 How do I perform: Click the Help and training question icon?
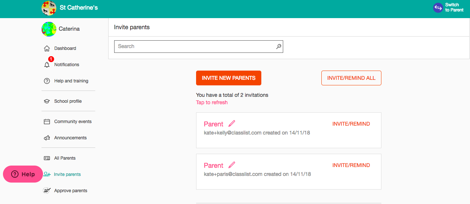[47, 81]
